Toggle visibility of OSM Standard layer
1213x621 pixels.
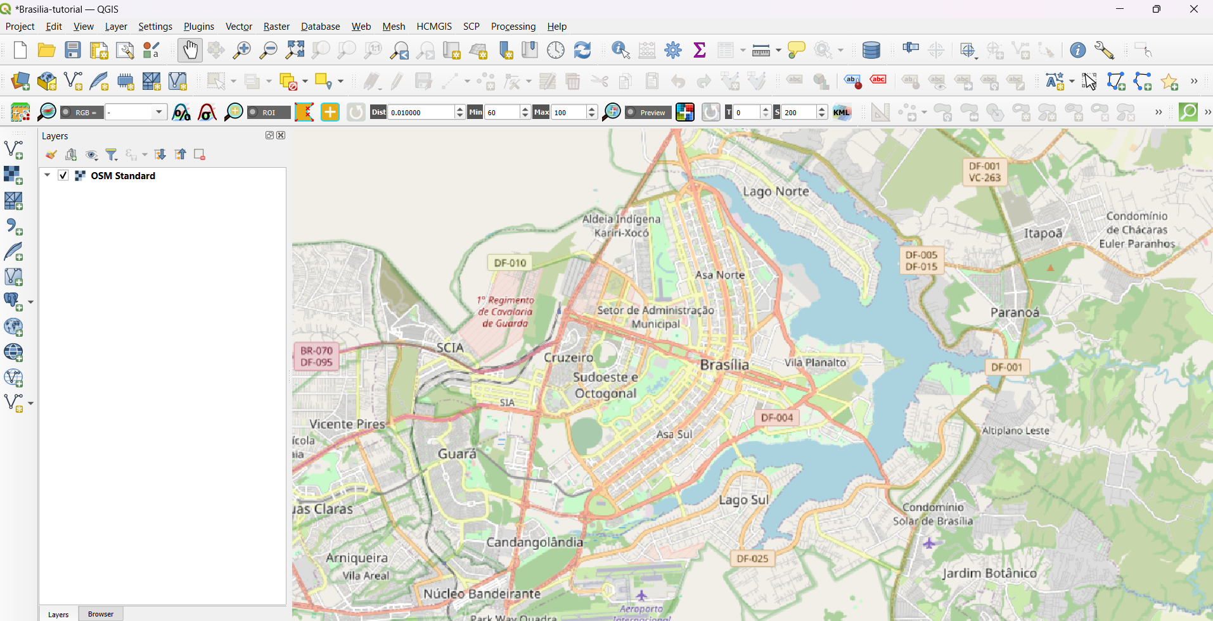click(x=63, y=175)
